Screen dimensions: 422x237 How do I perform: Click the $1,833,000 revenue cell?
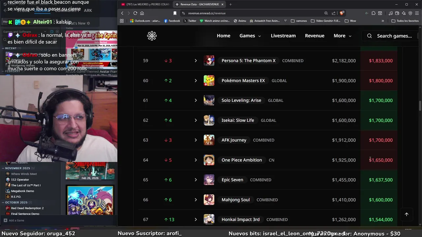(381, 61)
